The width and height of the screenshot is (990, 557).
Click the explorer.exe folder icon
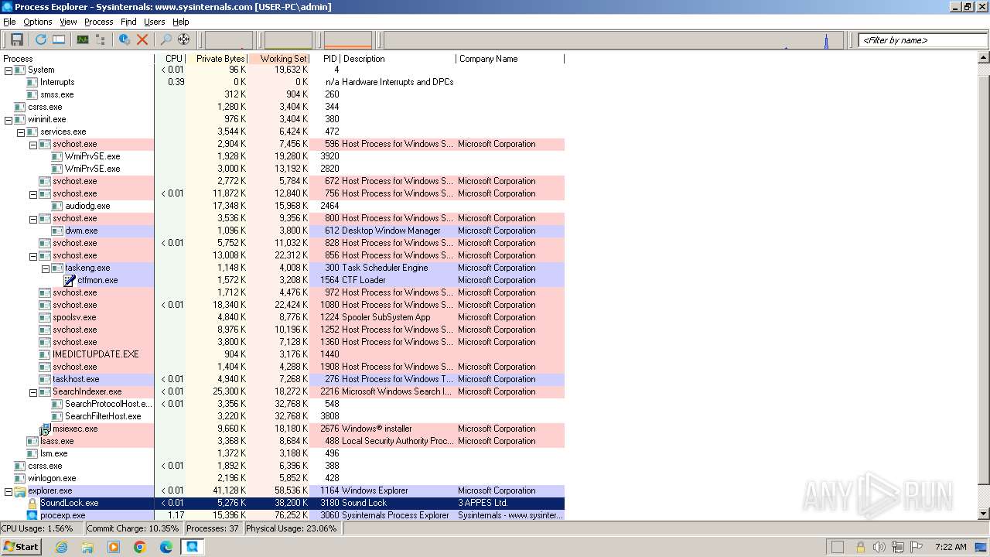point(20,490)
